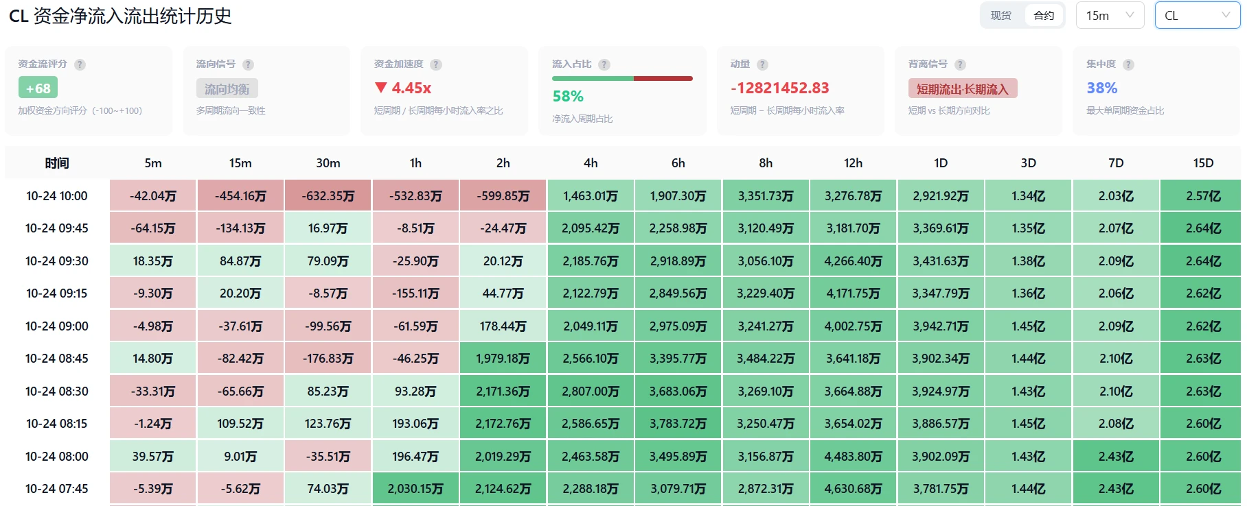Viewport: 1247px width, 506px height.
Task: Click the question mark next to 资金加速度
Action: [436, 64]
